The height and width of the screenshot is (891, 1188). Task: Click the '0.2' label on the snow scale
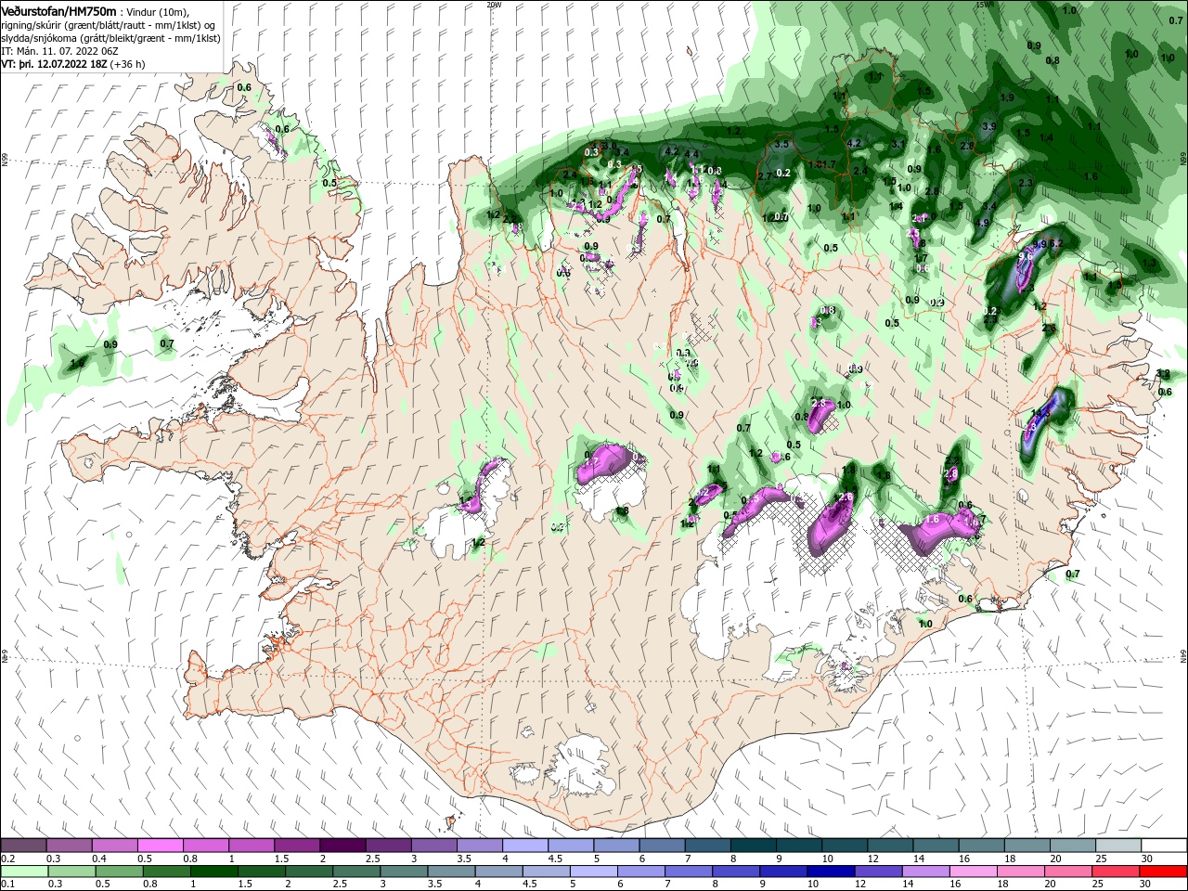click(x=8, y=859)
